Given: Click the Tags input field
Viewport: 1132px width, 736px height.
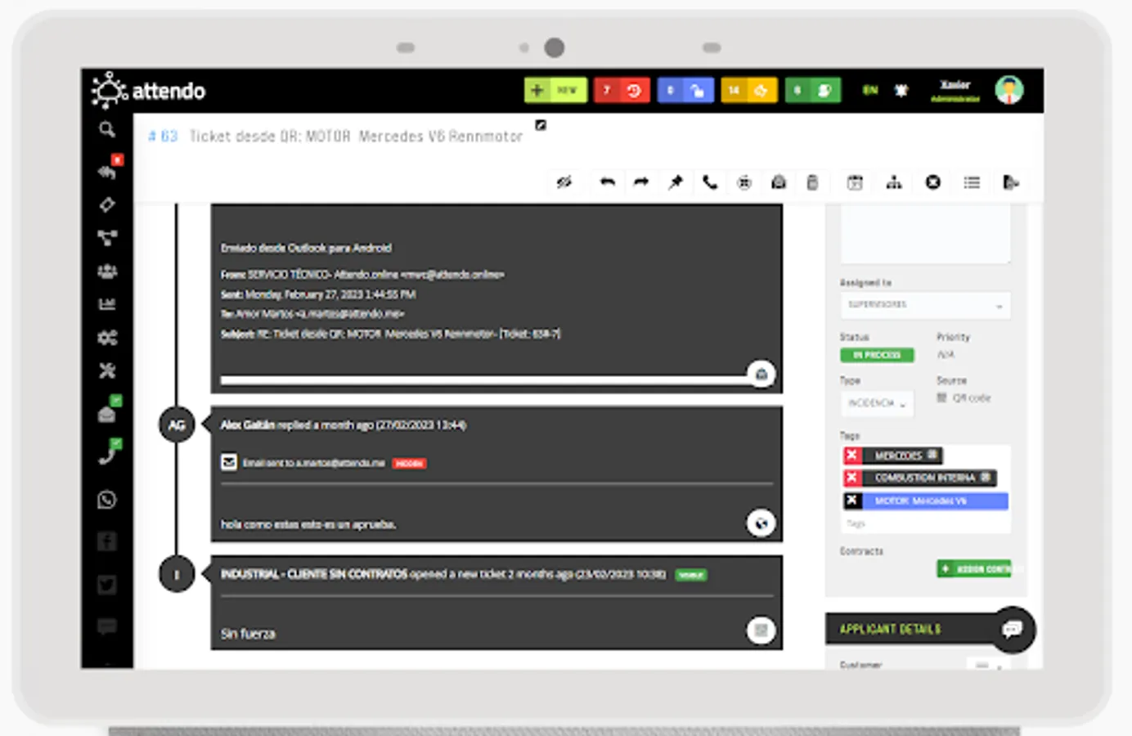Looking at the screenshot, I should (x=925, y=523).
